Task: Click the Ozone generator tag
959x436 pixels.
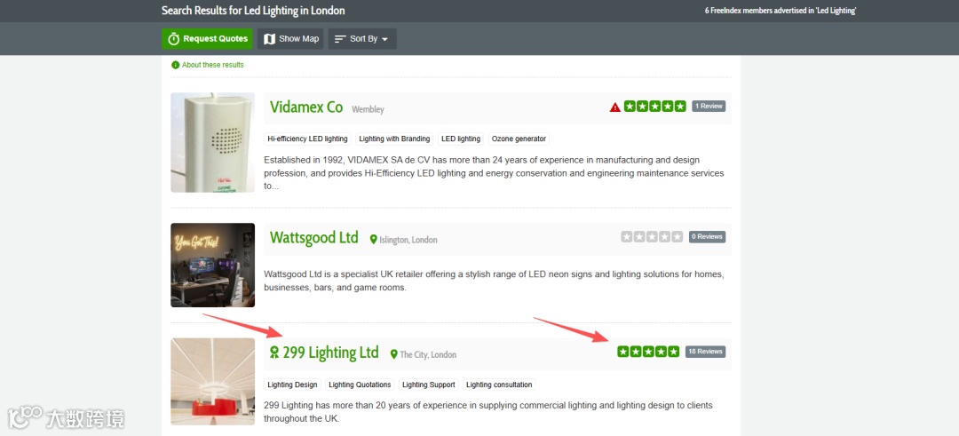Action: (519, 139)
